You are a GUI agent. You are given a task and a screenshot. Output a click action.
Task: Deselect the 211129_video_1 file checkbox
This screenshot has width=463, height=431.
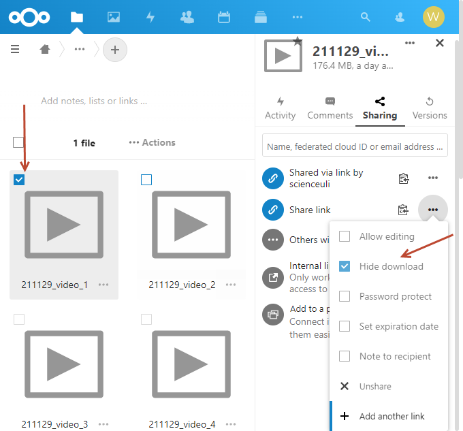point(19,180)
